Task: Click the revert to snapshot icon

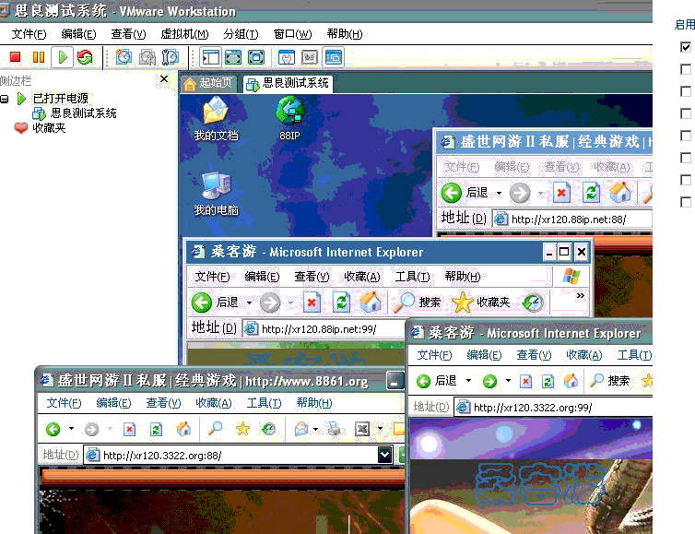Action: pyautogui.click(x=147, y=57)
